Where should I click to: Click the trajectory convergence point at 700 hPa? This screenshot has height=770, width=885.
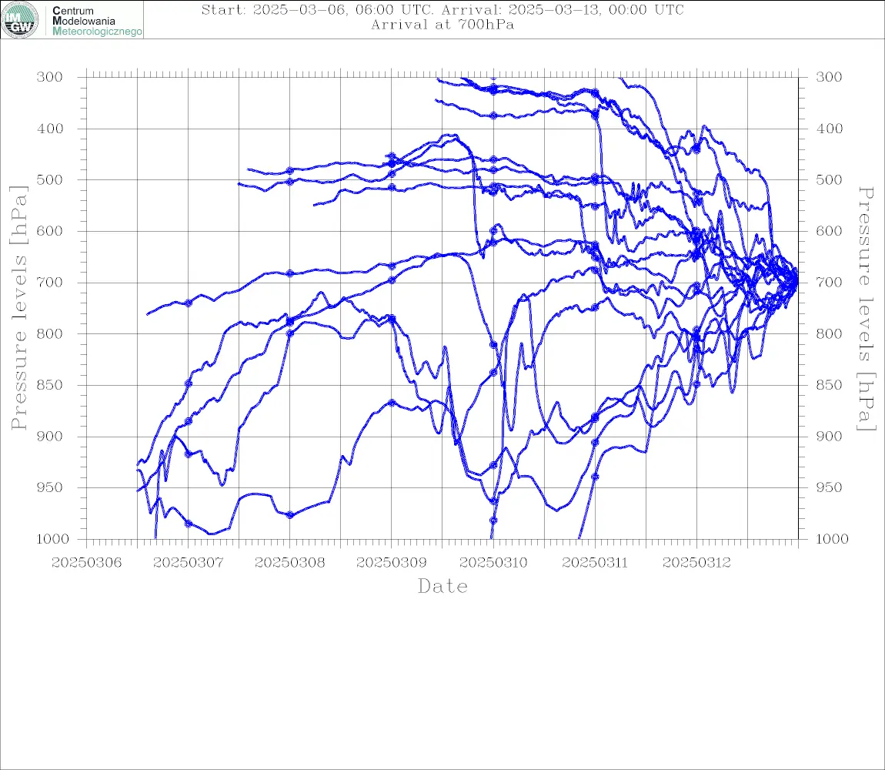(796, 281)
